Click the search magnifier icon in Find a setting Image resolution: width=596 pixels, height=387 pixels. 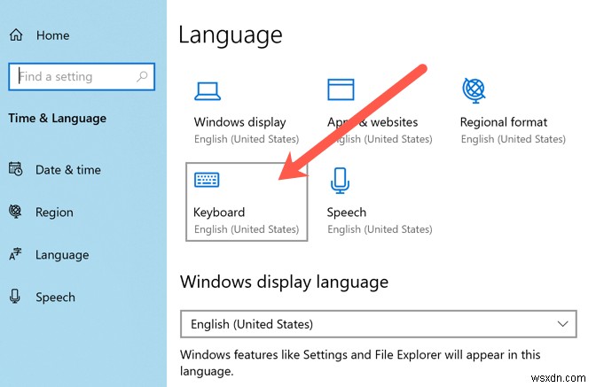pyautogui.click(x=142, y=77)
